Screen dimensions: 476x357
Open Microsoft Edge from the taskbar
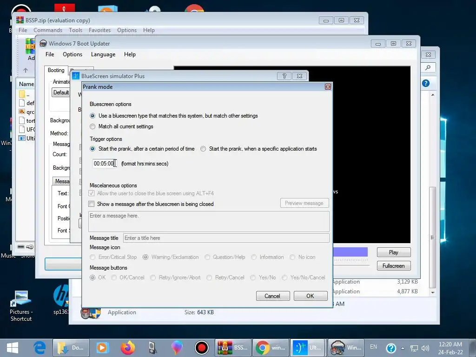(x=40, y=348)
